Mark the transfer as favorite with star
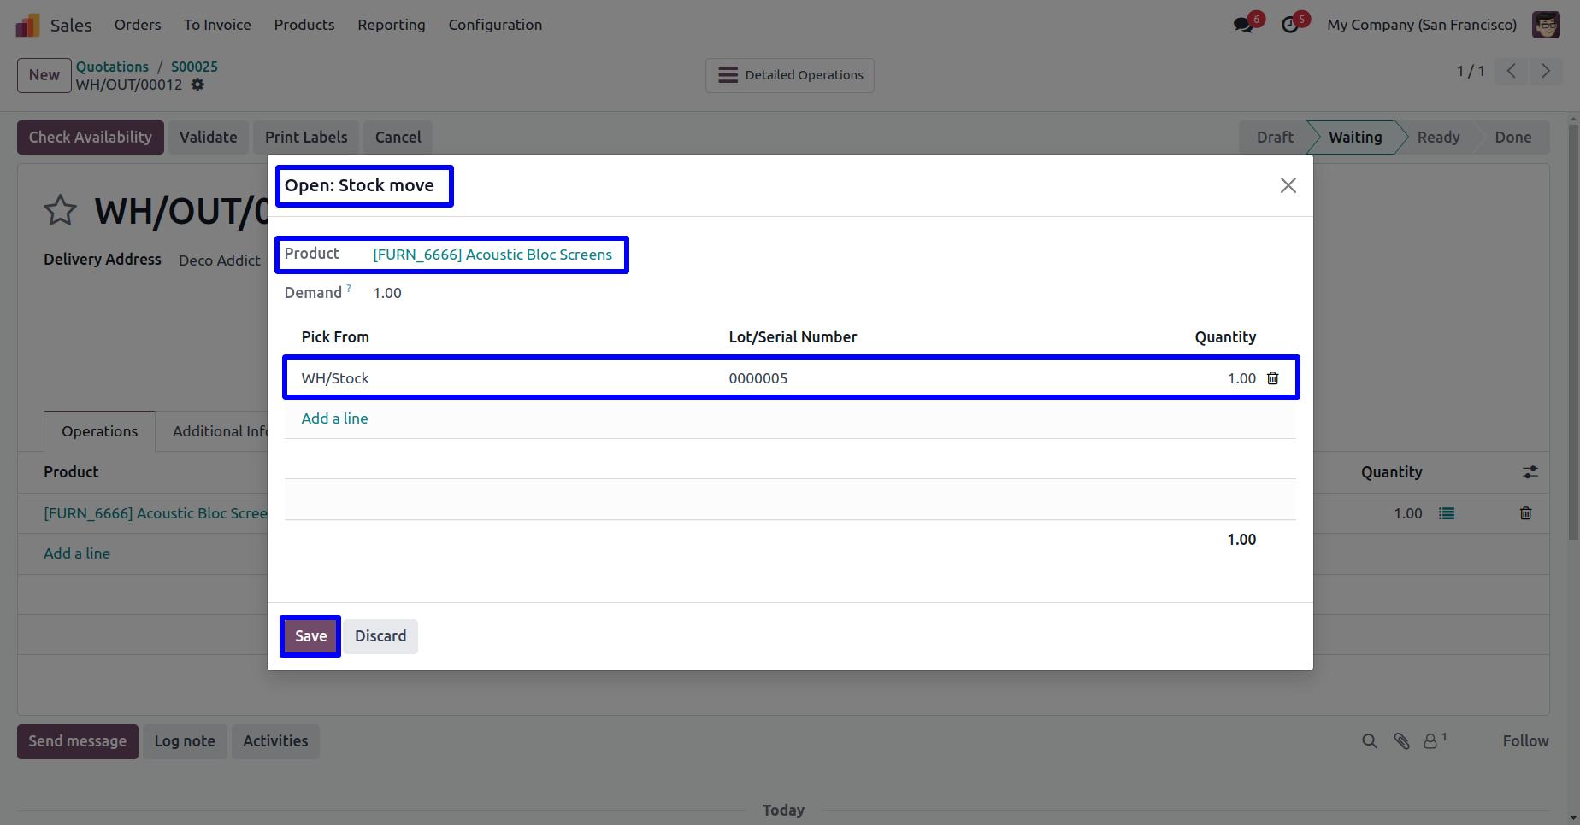The width and height of the screenshot is (1580, 825). click(x=60, y=211)
